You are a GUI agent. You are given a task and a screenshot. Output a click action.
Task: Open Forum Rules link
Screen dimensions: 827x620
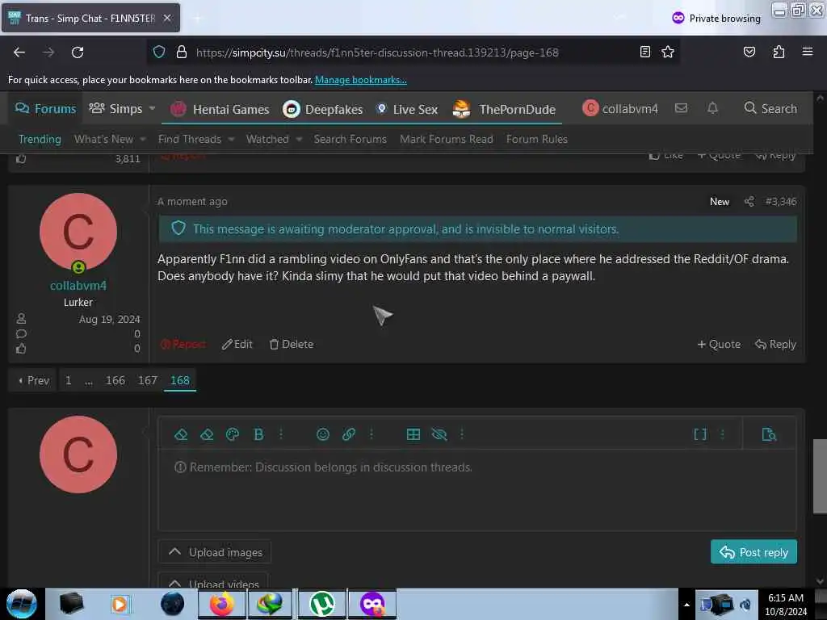pyautogui.click(x=537, y=139)
